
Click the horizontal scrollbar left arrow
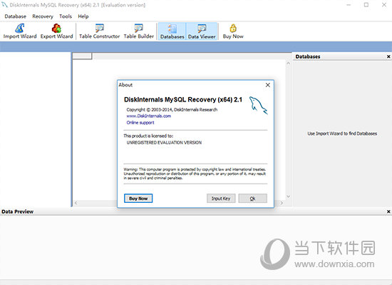click(x=76, y=203)
